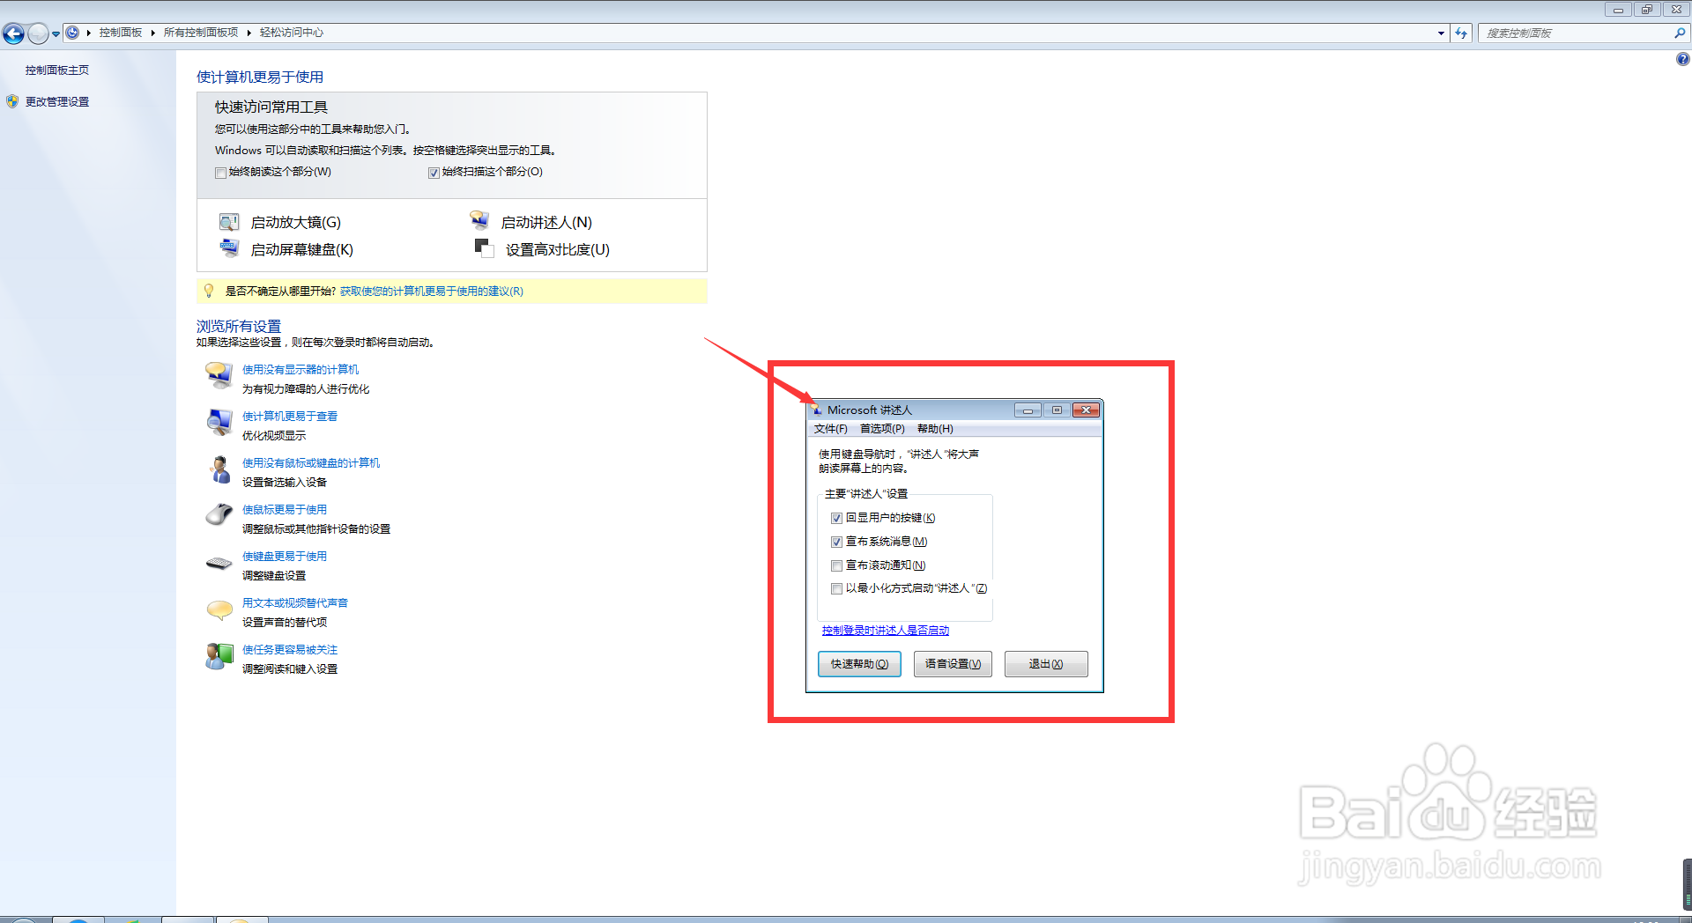
Task: Click mouse icon beside 使鼠标更易于使用
Action: coord(219,516)
